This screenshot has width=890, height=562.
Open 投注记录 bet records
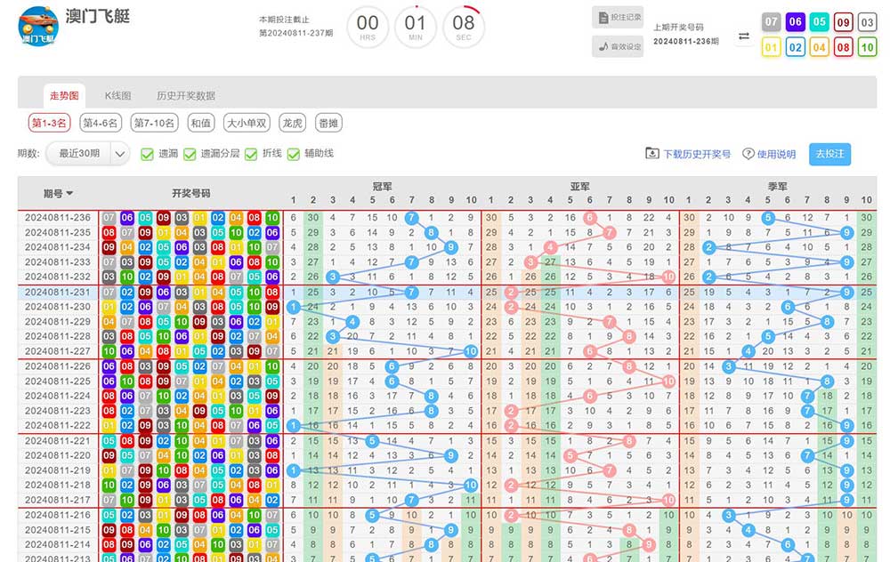pos(618,17)
